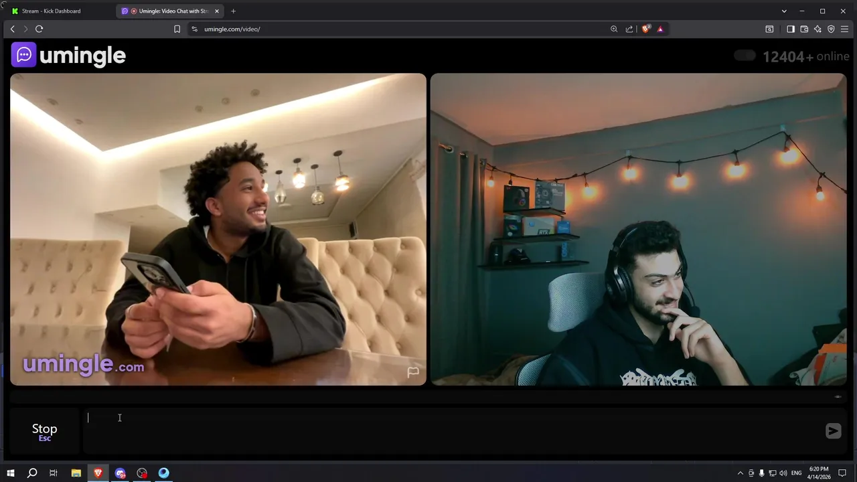Image resolution: width=857 pixels, height=482 pixels.
Task: View site information icon in address bar
Action: [x=194, y=29]
